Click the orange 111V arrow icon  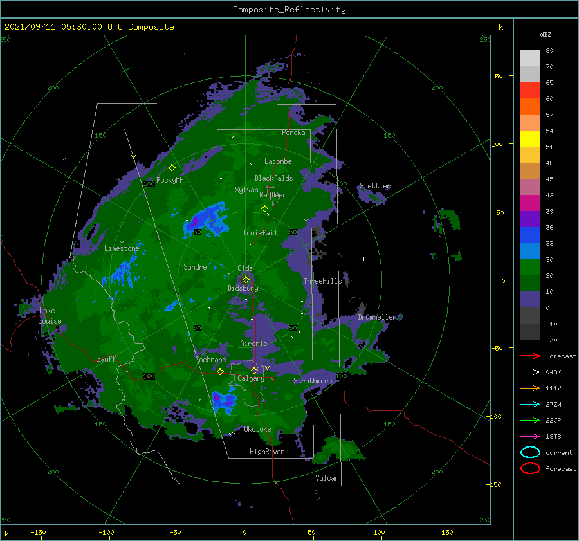click(530, 388)
